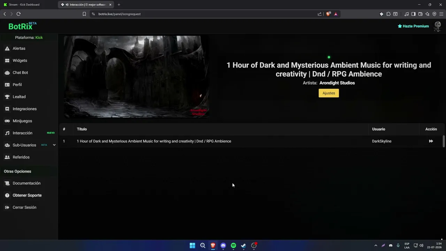The width and height of the screenshot is (446, 251).
Task: Expand the Sub-Usuarios chevron
Action: (x=54, y=145)
